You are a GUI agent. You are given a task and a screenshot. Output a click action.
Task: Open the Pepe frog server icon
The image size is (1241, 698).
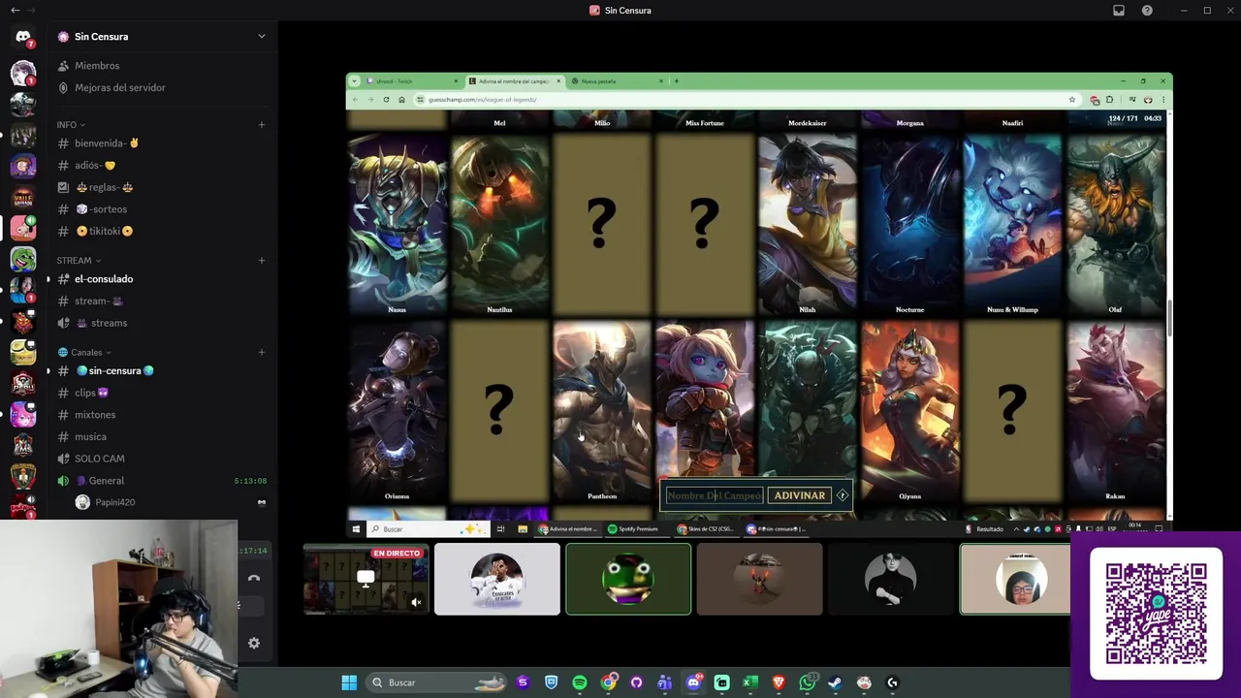(23, 259)
